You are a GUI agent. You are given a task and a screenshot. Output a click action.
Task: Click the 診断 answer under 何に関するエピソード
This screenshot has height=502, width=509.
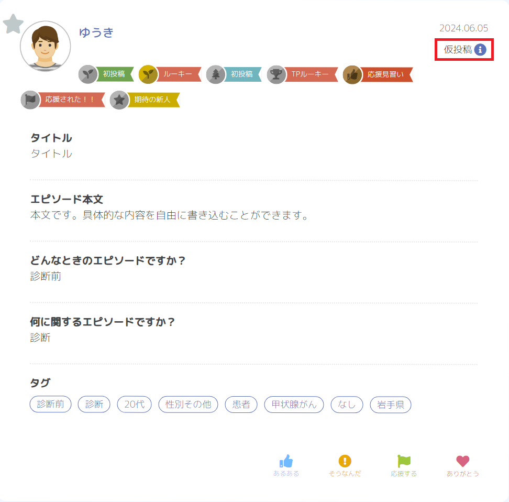pos(40,337)
